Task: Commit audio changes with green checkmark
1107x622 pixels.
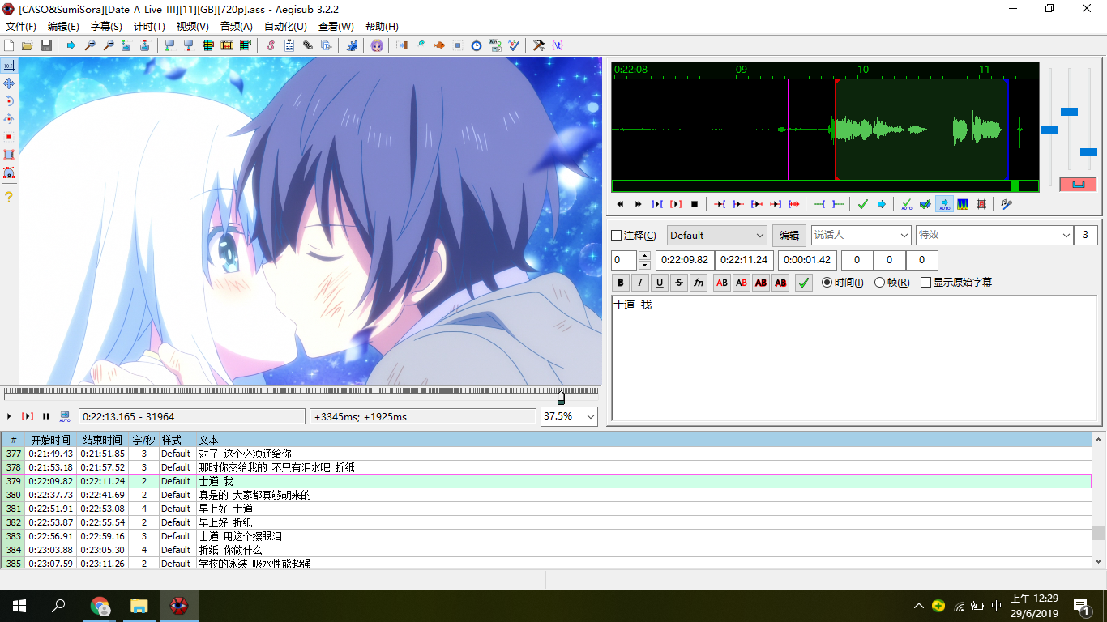Action: point(862,204)
